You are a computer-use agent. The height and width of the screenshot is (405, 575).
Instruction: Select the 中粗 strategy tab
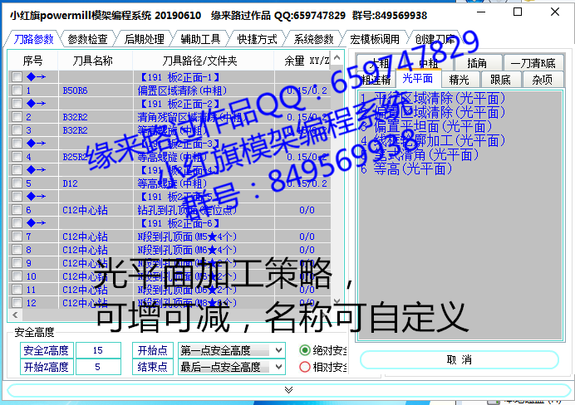428,63
